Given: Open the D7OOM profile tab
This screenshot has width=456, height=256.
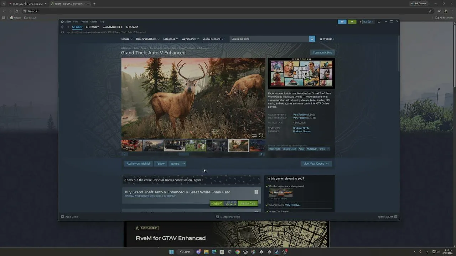Looking at the screenshot, I should 132,27.
